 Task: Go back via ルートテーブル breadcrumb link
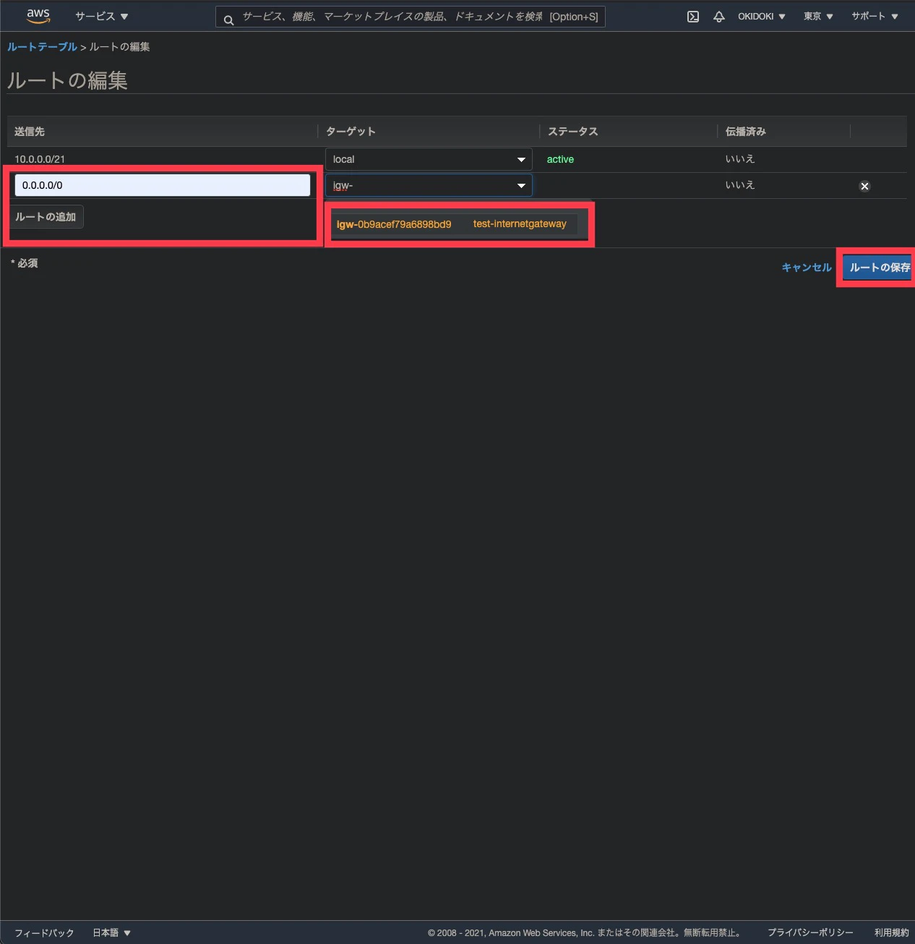42,46
